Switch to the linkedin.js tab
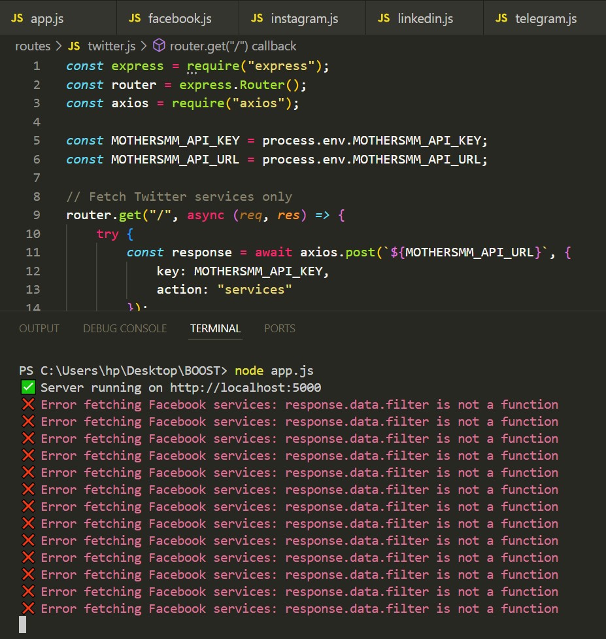The image size is (606, 639). click(424, 18)
